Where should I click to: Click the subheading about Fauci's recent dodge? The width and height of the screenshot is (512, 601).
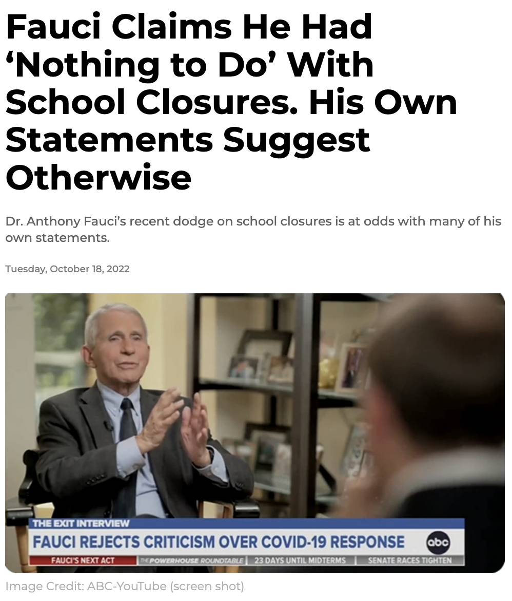click(x=253, y=230)
